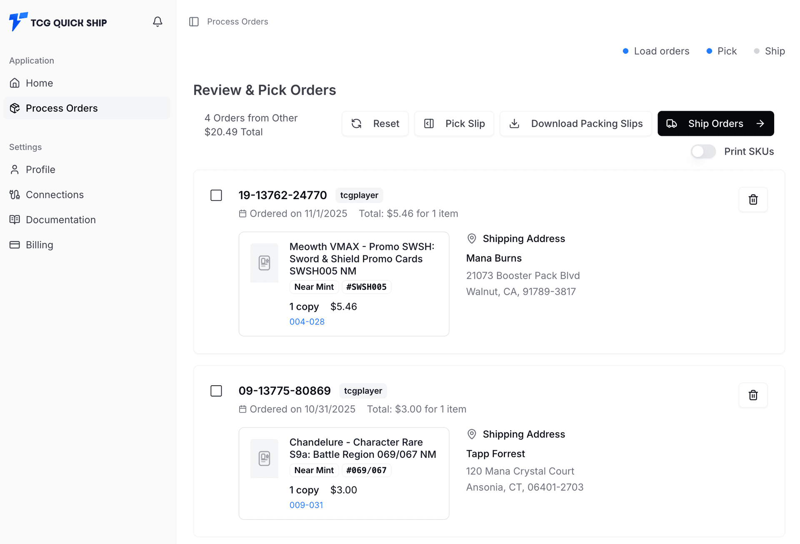Open Documentation from the sidebar
The width and height of the screenshot is (800, 544).
60,220
